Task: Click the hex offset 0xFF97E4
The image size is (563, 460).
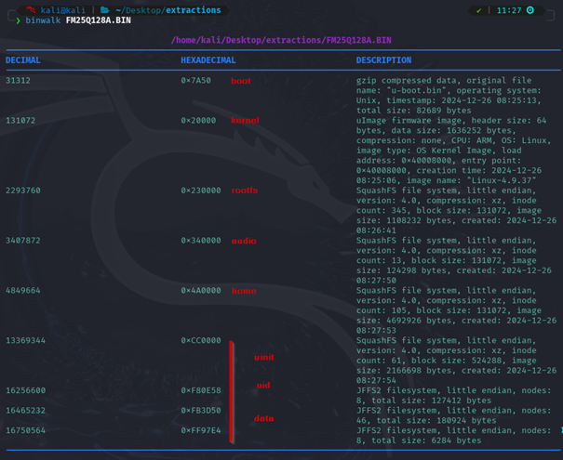Action: [201, 430]
